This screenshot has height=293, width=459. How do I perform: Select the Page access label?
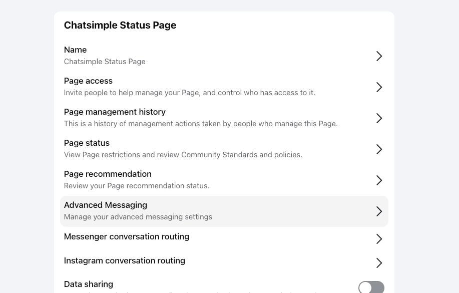(88, 81)
